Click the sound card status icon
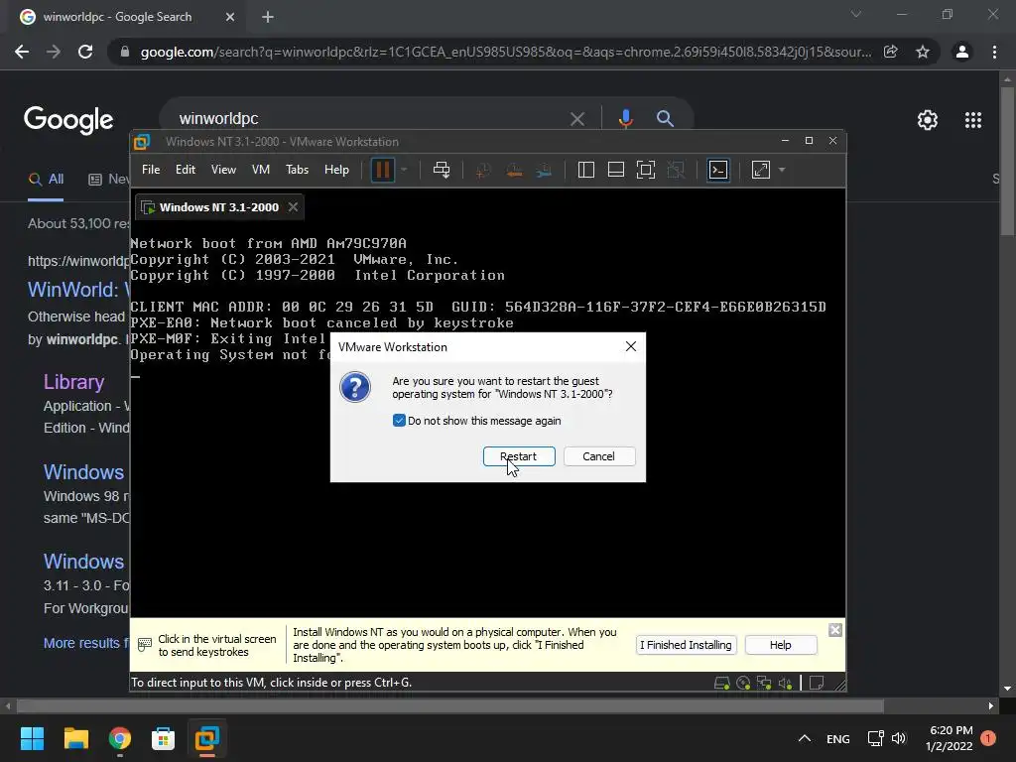The height and width of the screenshot is (762, 1016). 785,683
